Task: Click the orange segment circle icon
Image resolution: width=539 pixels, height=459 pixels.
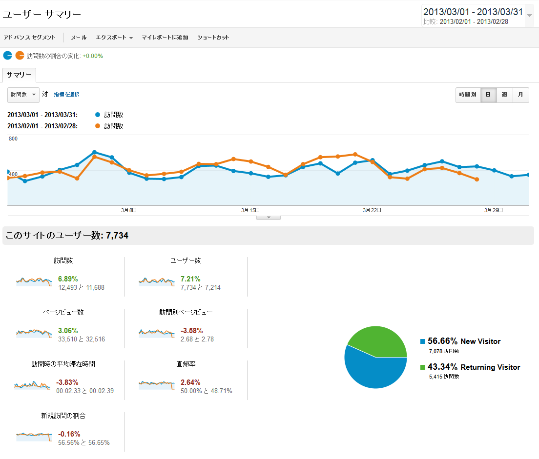Action: [20, 56]
